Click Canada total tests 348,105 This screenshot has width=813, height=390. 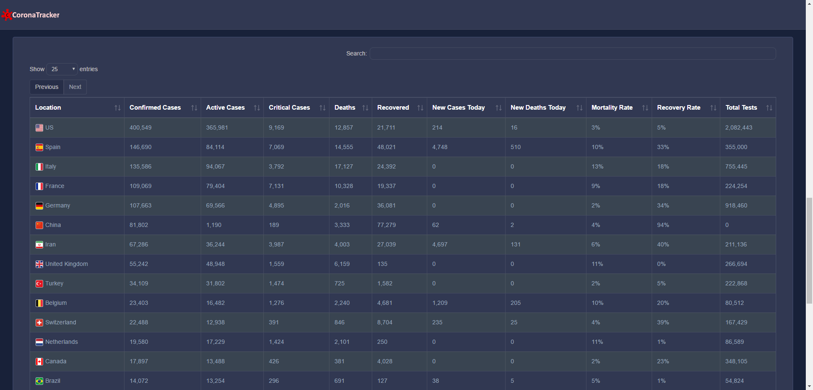pos(736,361)
